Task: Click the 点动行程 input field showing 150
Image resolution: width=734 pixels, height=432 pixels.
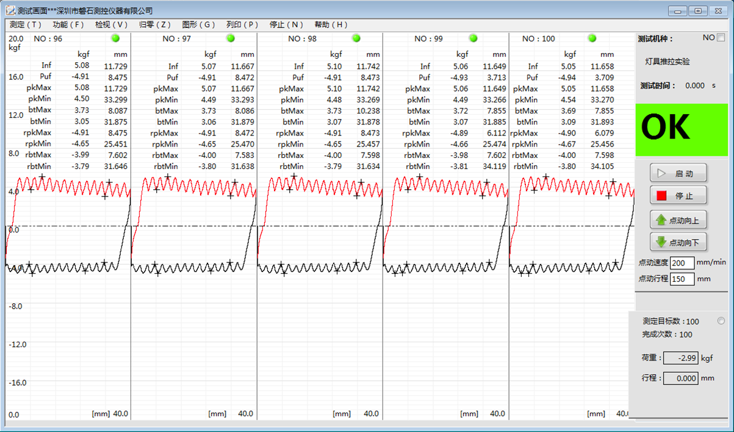Action: pos(682,279)
